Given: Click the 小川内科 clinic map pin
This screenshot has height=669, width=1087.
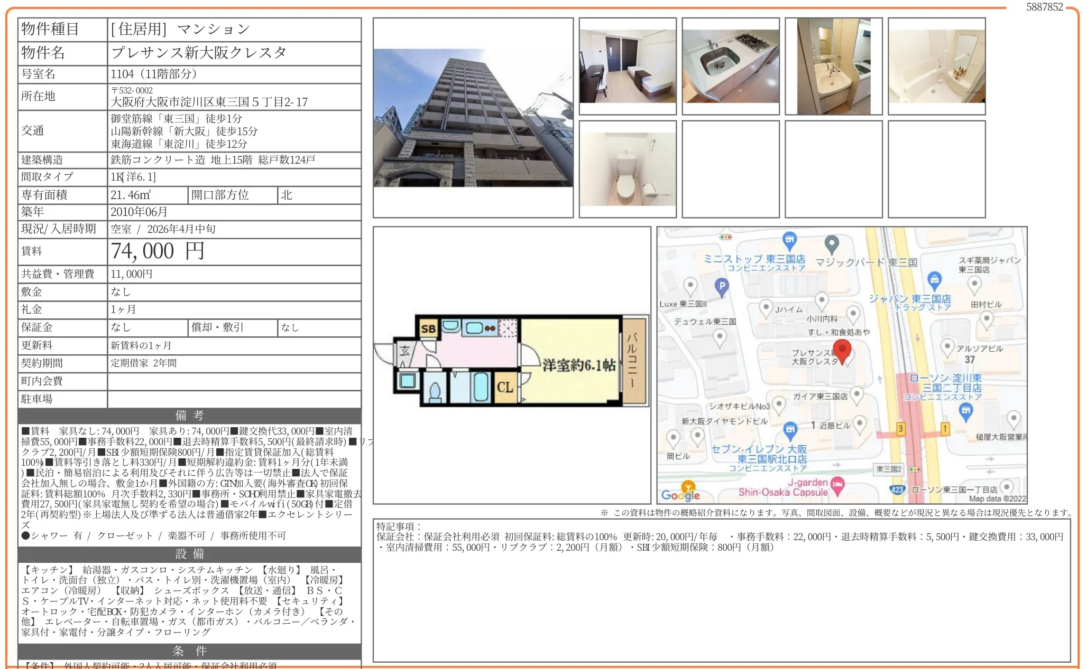Looking at the screenshot, I should 822,299.
